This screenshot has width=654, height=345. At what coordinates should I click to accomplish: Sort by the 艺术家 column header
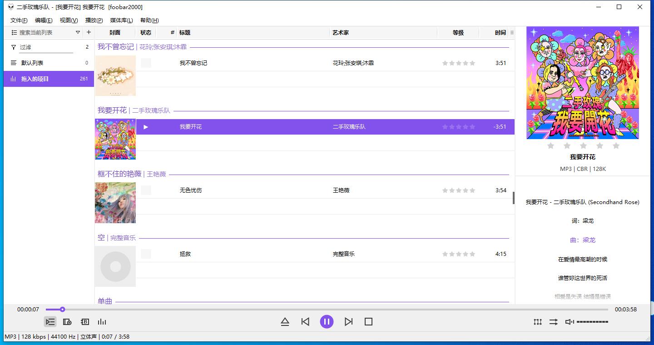pos(383,33)
